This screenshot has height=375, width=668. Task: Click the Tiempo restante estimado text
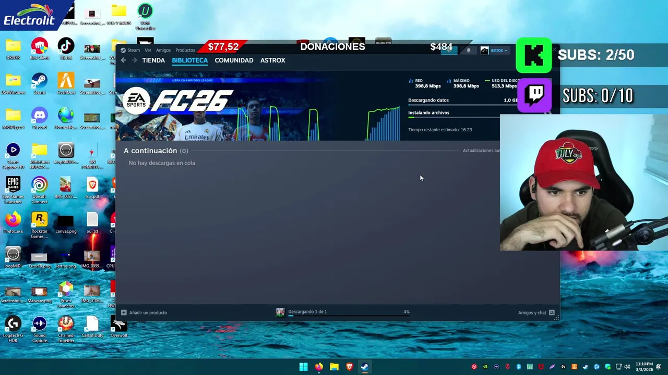[440, 130]
